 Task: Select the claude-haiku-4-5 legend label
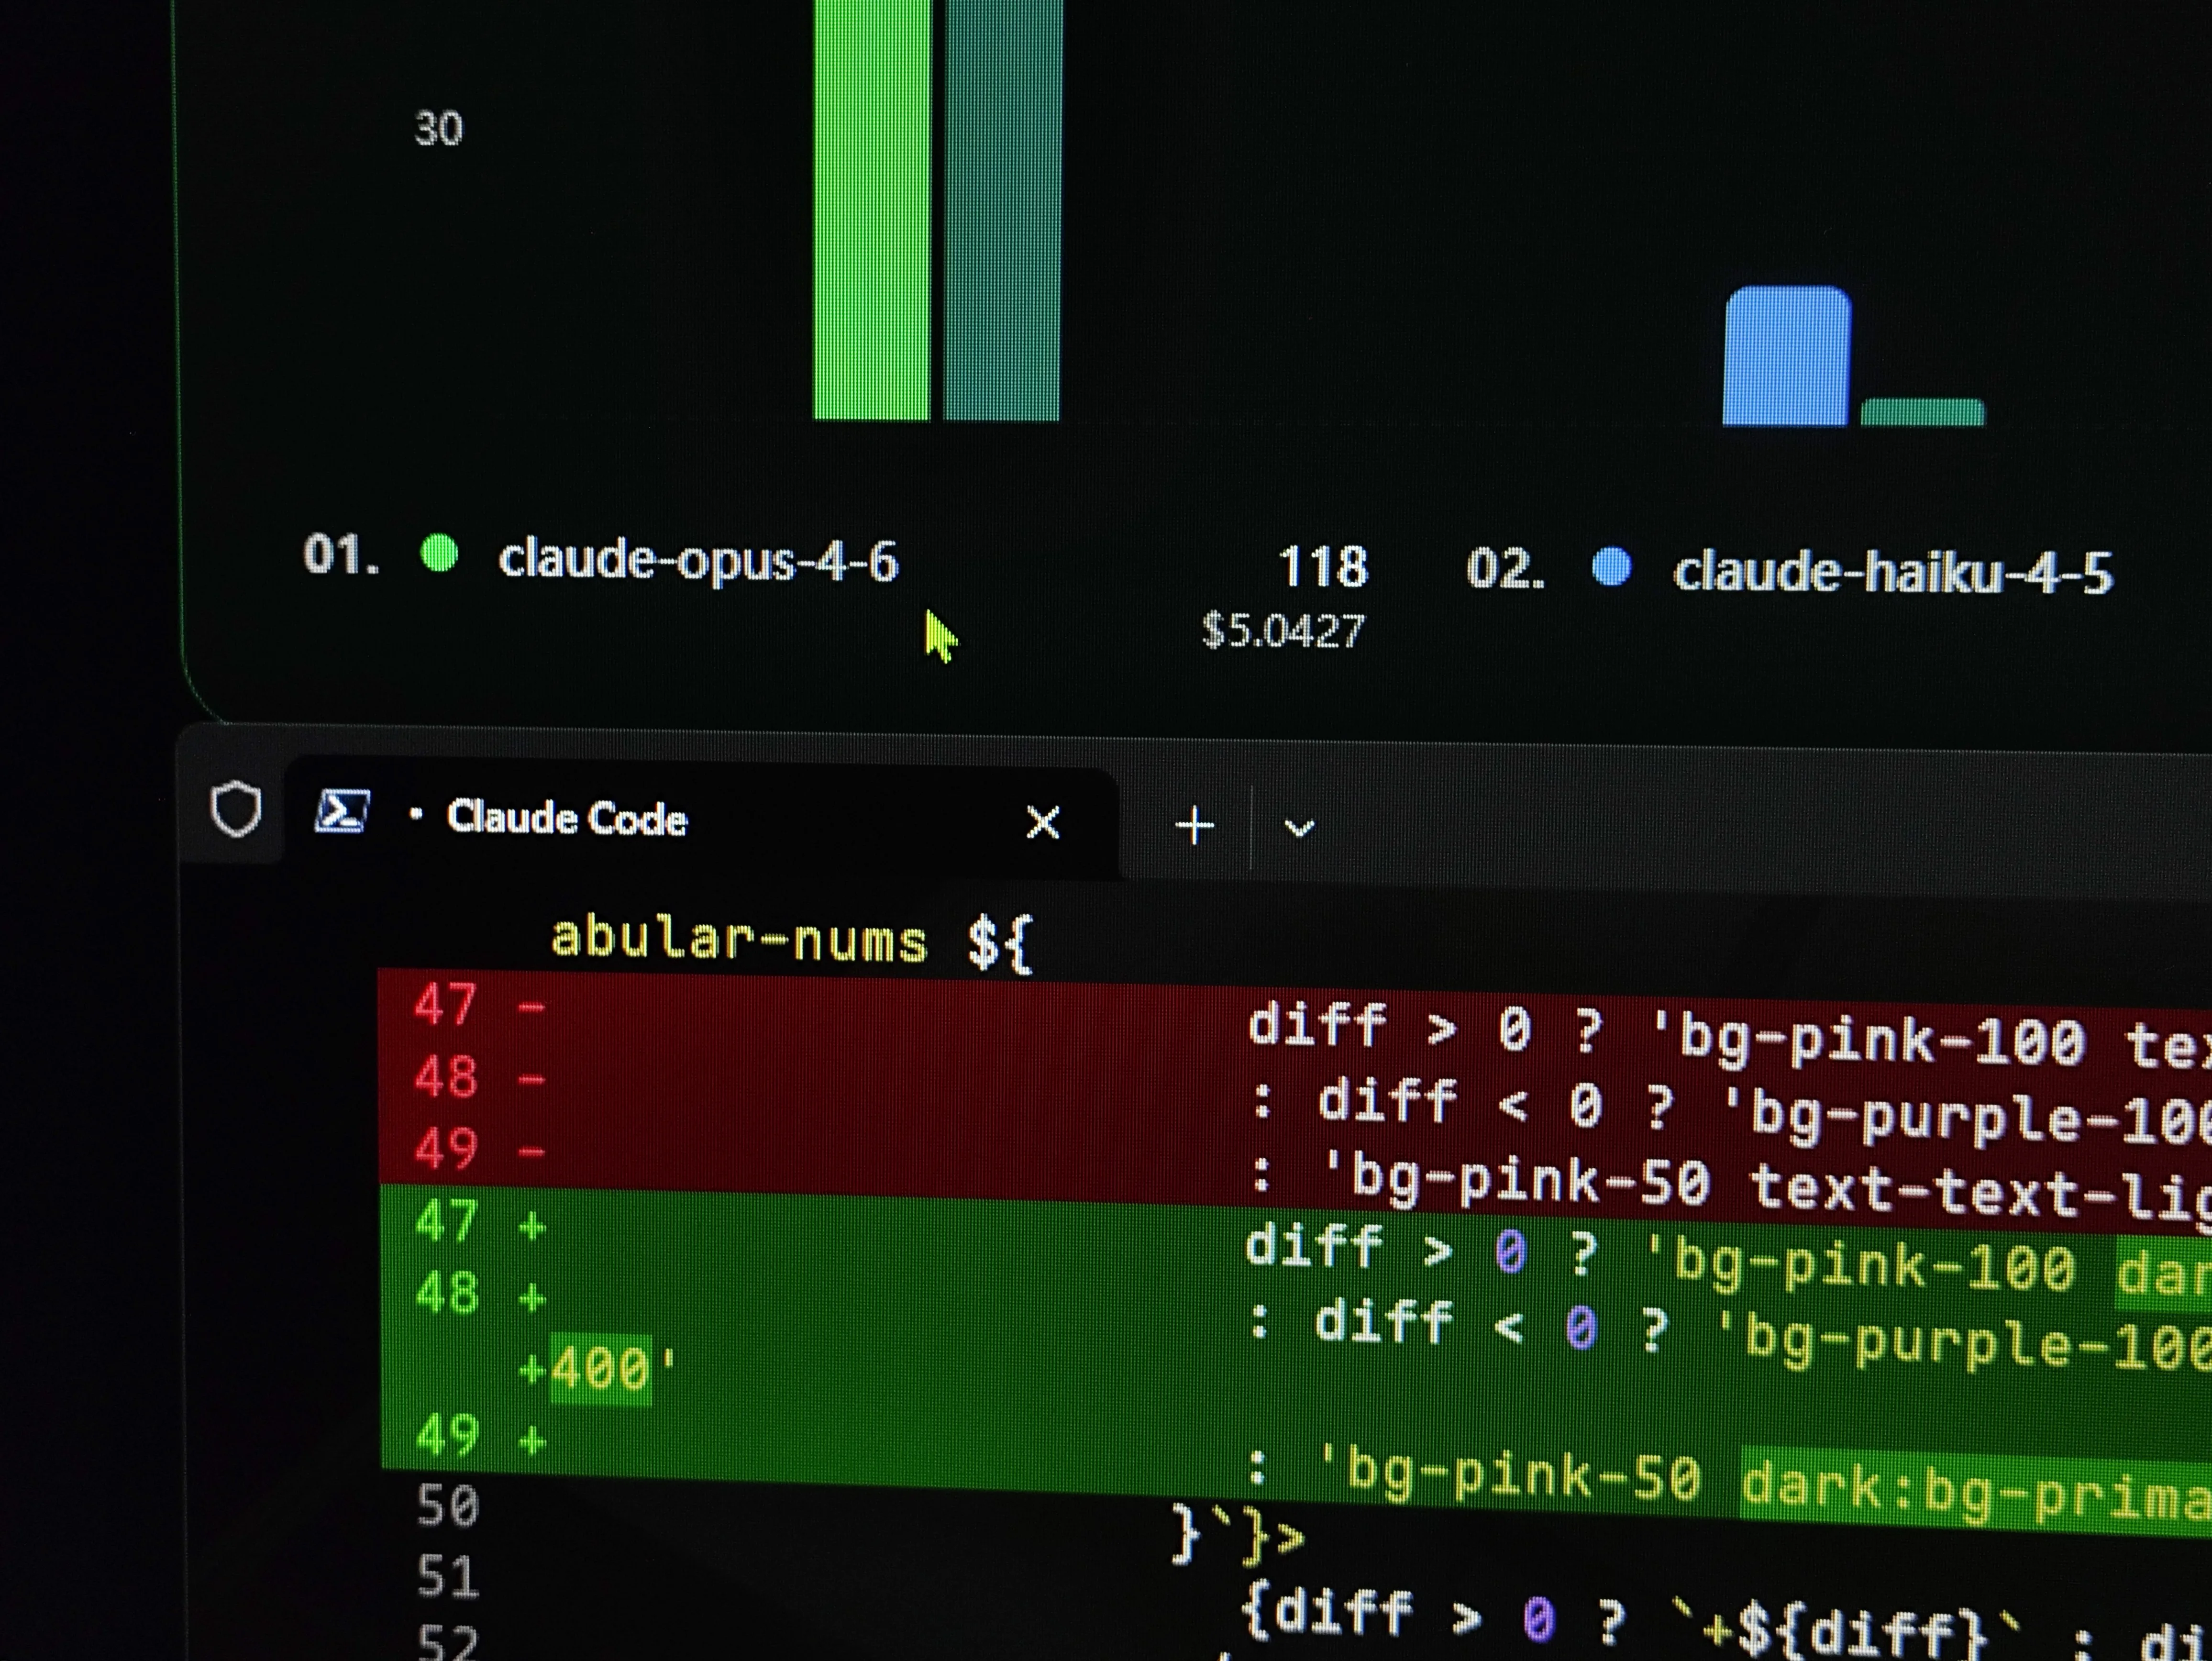click(1892, 573)
